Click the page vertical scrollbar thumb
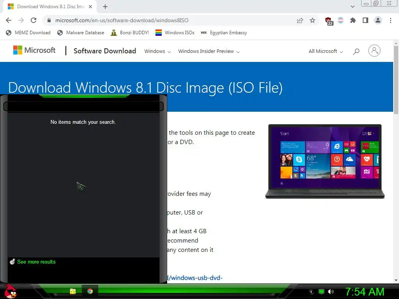The width and height of the screenshot is (399, 299). pos(396,80)
